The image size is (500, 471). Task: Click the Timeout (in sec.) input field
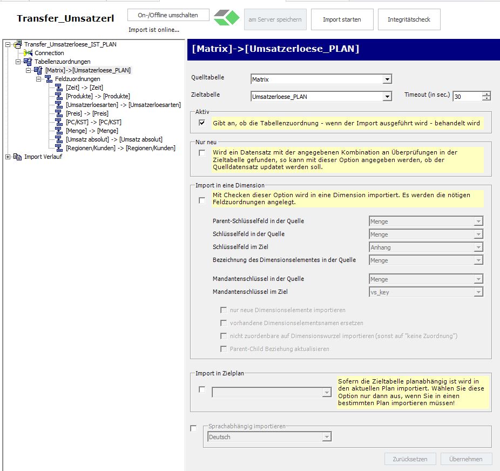pos(468,96)
